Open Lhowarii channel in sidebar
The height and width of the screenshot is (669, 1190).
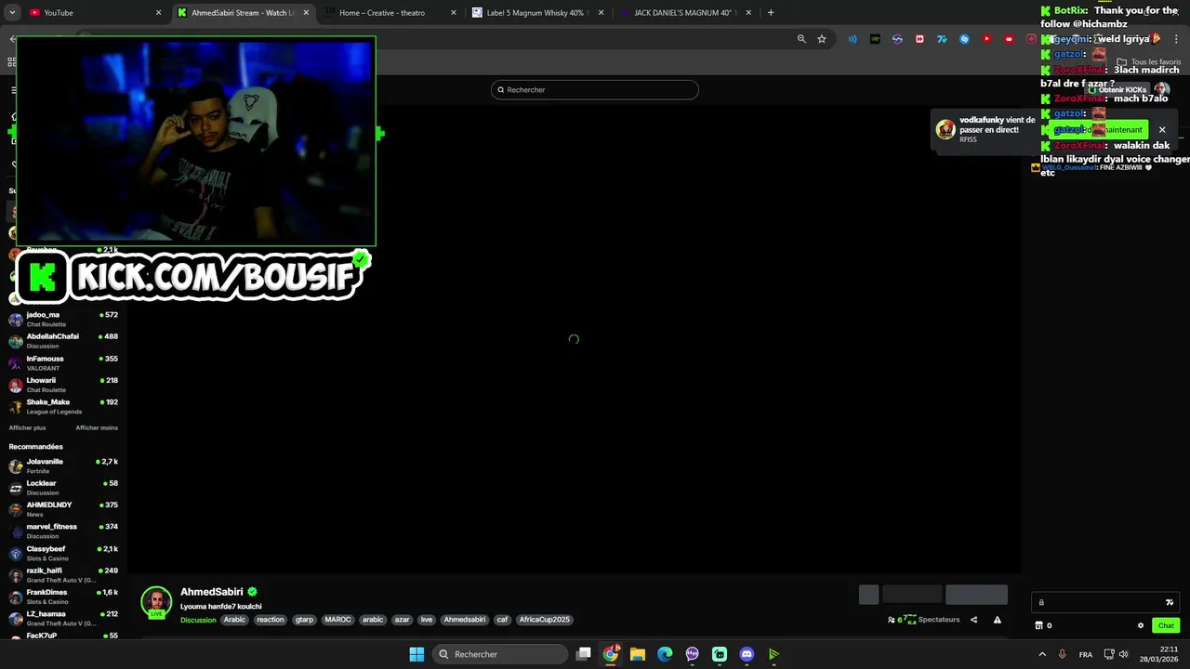[63, 385]
